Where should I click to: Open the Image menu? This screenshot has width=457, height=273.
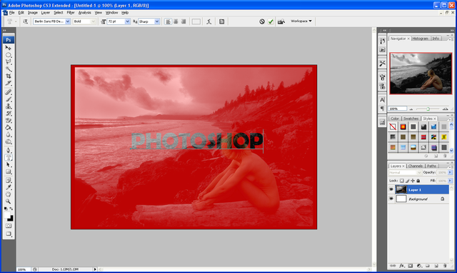coord(33,13)
